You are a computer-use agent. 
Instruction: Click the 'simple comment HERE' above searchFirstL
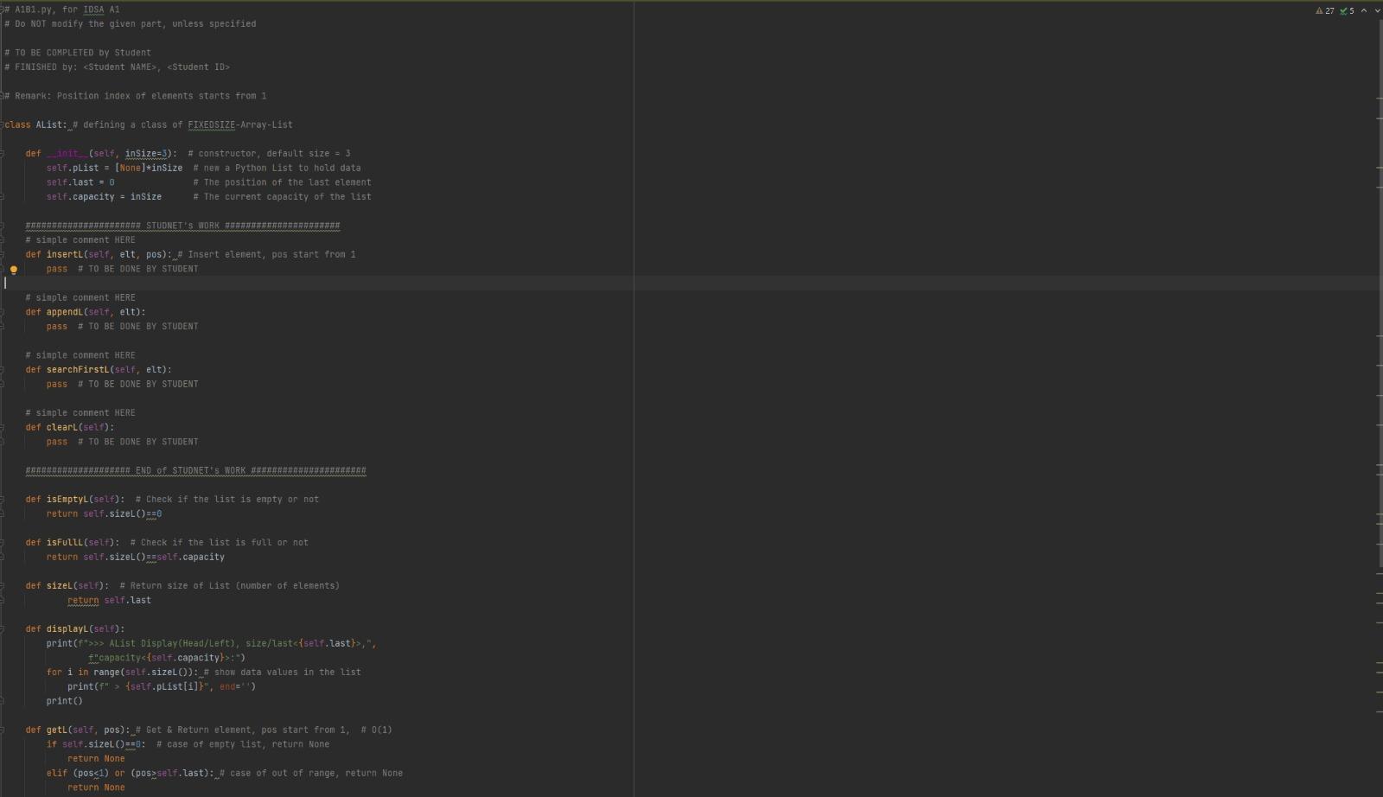(80, 355)
